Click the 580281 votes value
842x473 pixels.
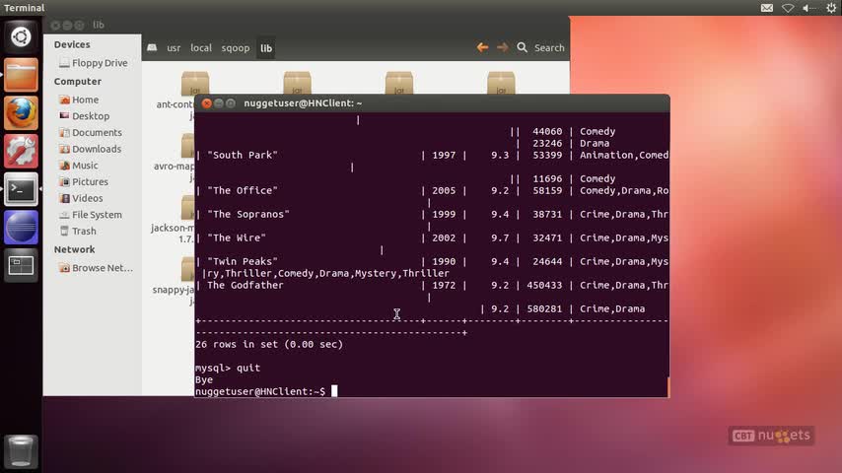(544, 308)
